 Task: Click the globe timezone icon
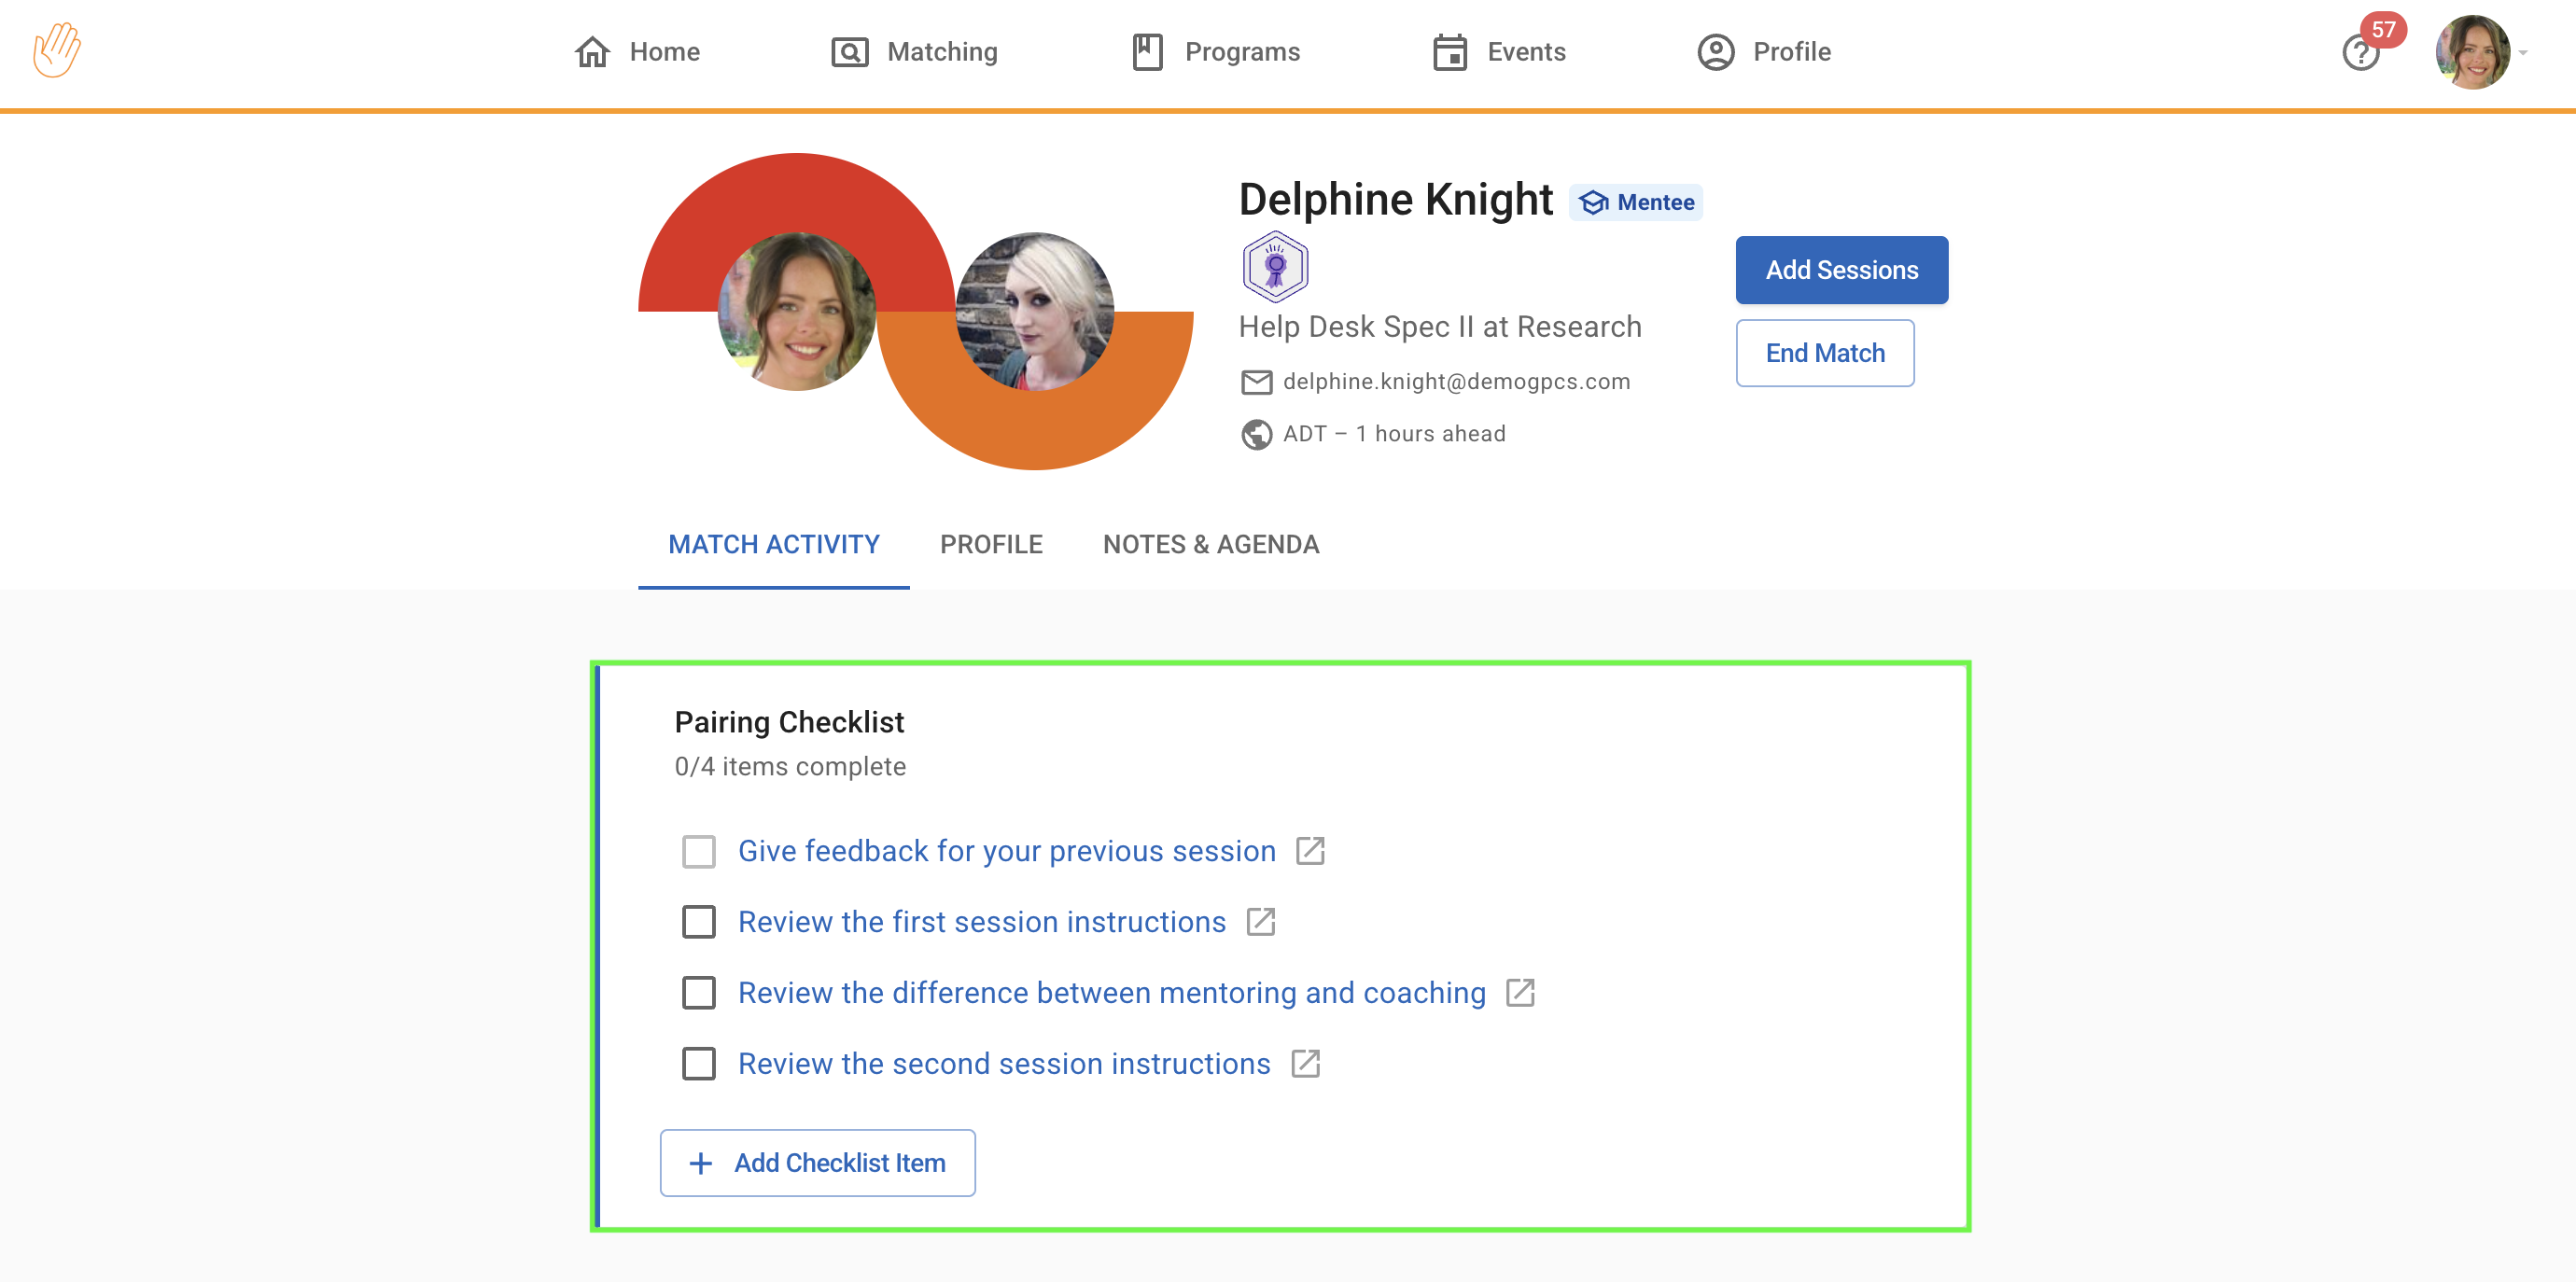1256,434
